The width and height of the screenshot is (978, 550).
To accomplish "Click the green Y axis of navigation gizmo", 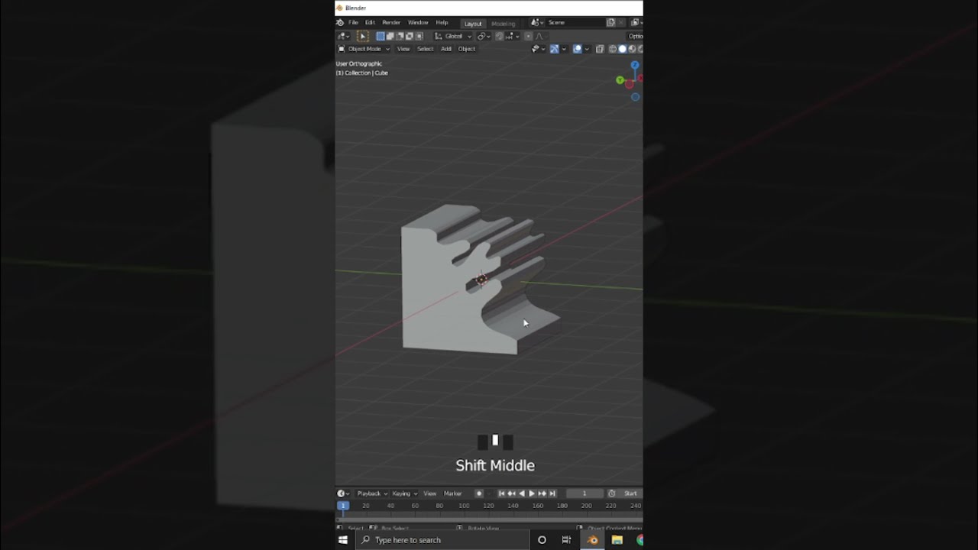I will tap(620, 79).
